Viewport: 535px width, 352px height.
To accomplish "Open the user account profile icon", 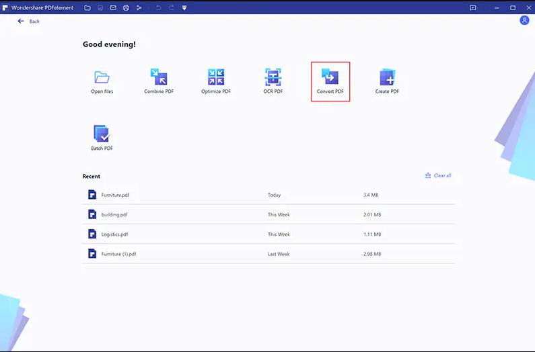I will (524, 20).
